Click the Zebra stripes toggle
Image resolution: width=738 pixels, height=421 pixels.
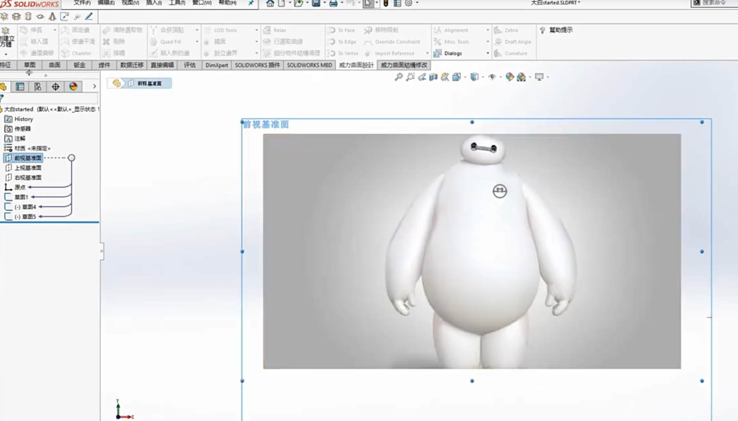click(x=506, y=30)
